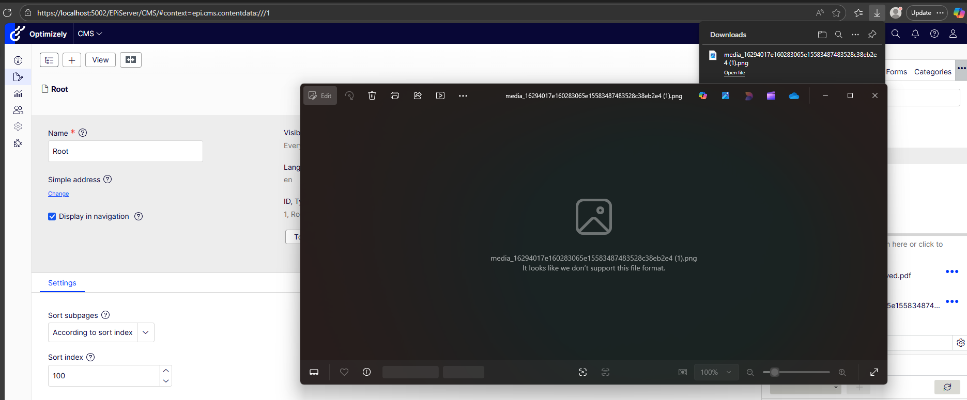Click the print icon in Photos toolbar
This screenshot has width=967, height=400.
395,95
